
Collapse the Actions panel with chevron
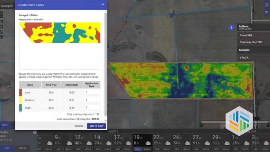[231, 27]
